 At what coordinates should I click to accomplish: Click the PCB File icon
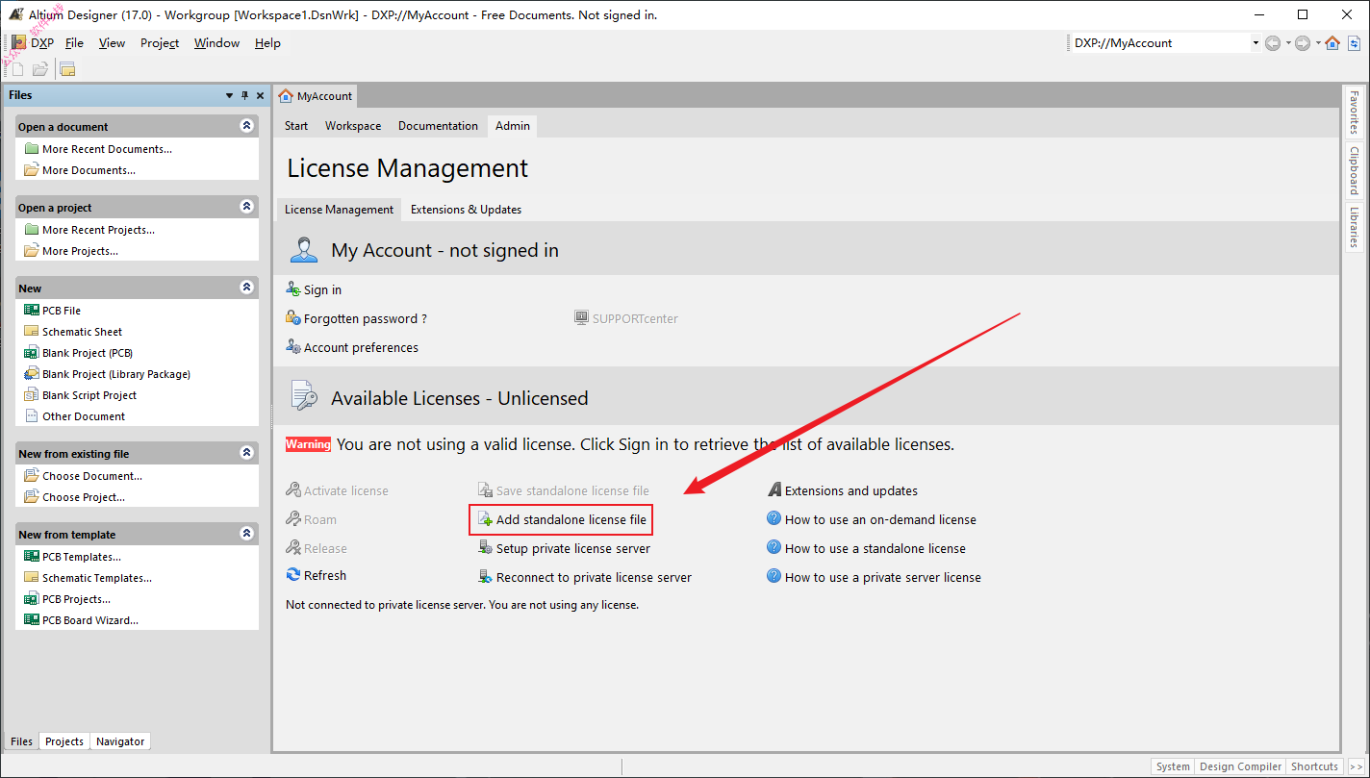tap(32, 311)
